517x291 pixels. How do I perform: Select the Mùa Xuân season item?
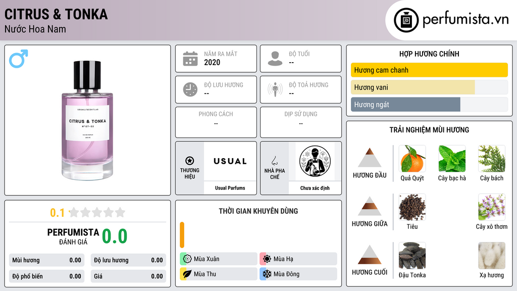click(219, 259)
